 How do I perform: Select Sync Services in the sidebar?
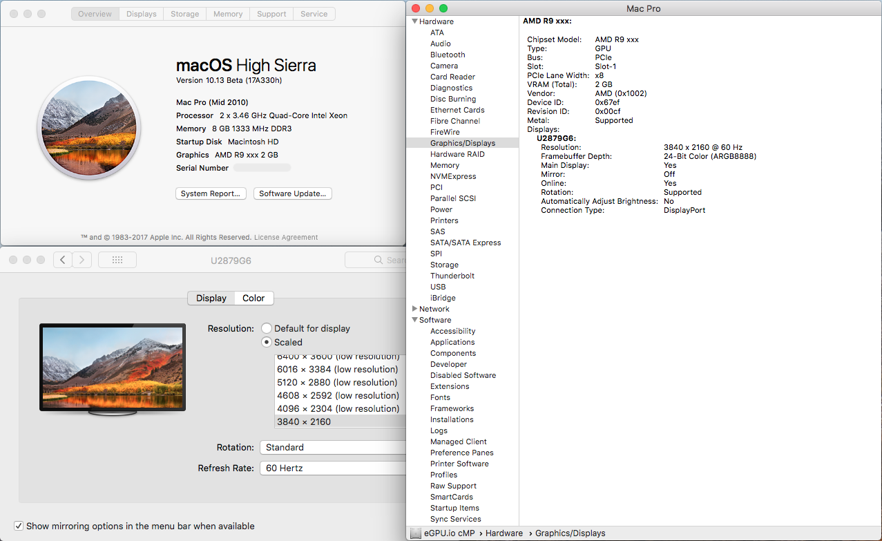click(456, 519)
